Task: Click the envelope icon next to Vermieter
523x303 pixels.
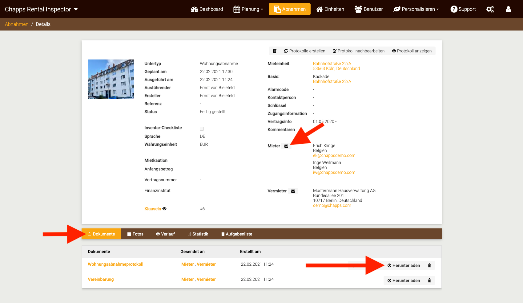Action: 293,191
